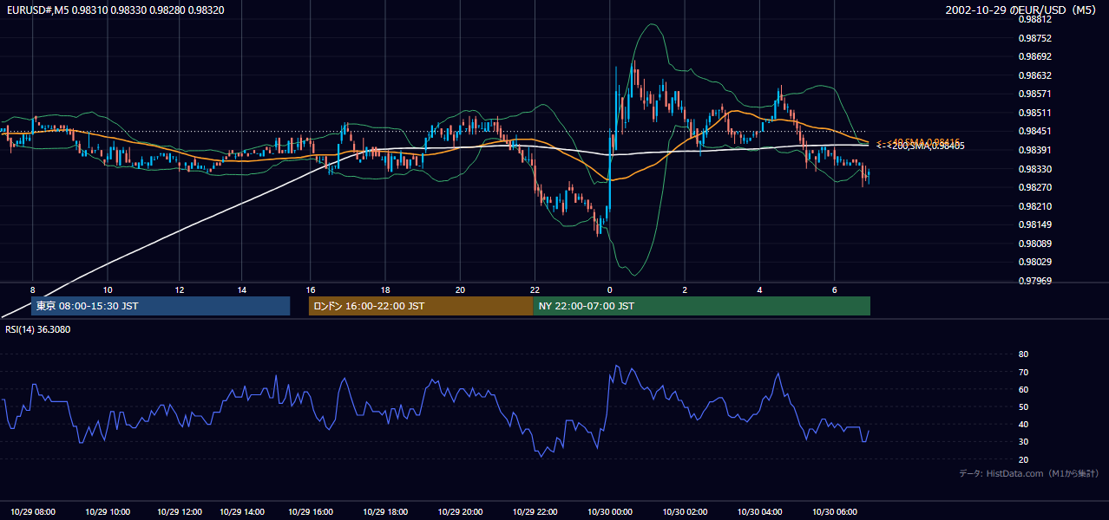Viewport: 1109px width, 520px height.
Task: Click the RSI(14) 36.3080 indicator label
Action: 38,329
